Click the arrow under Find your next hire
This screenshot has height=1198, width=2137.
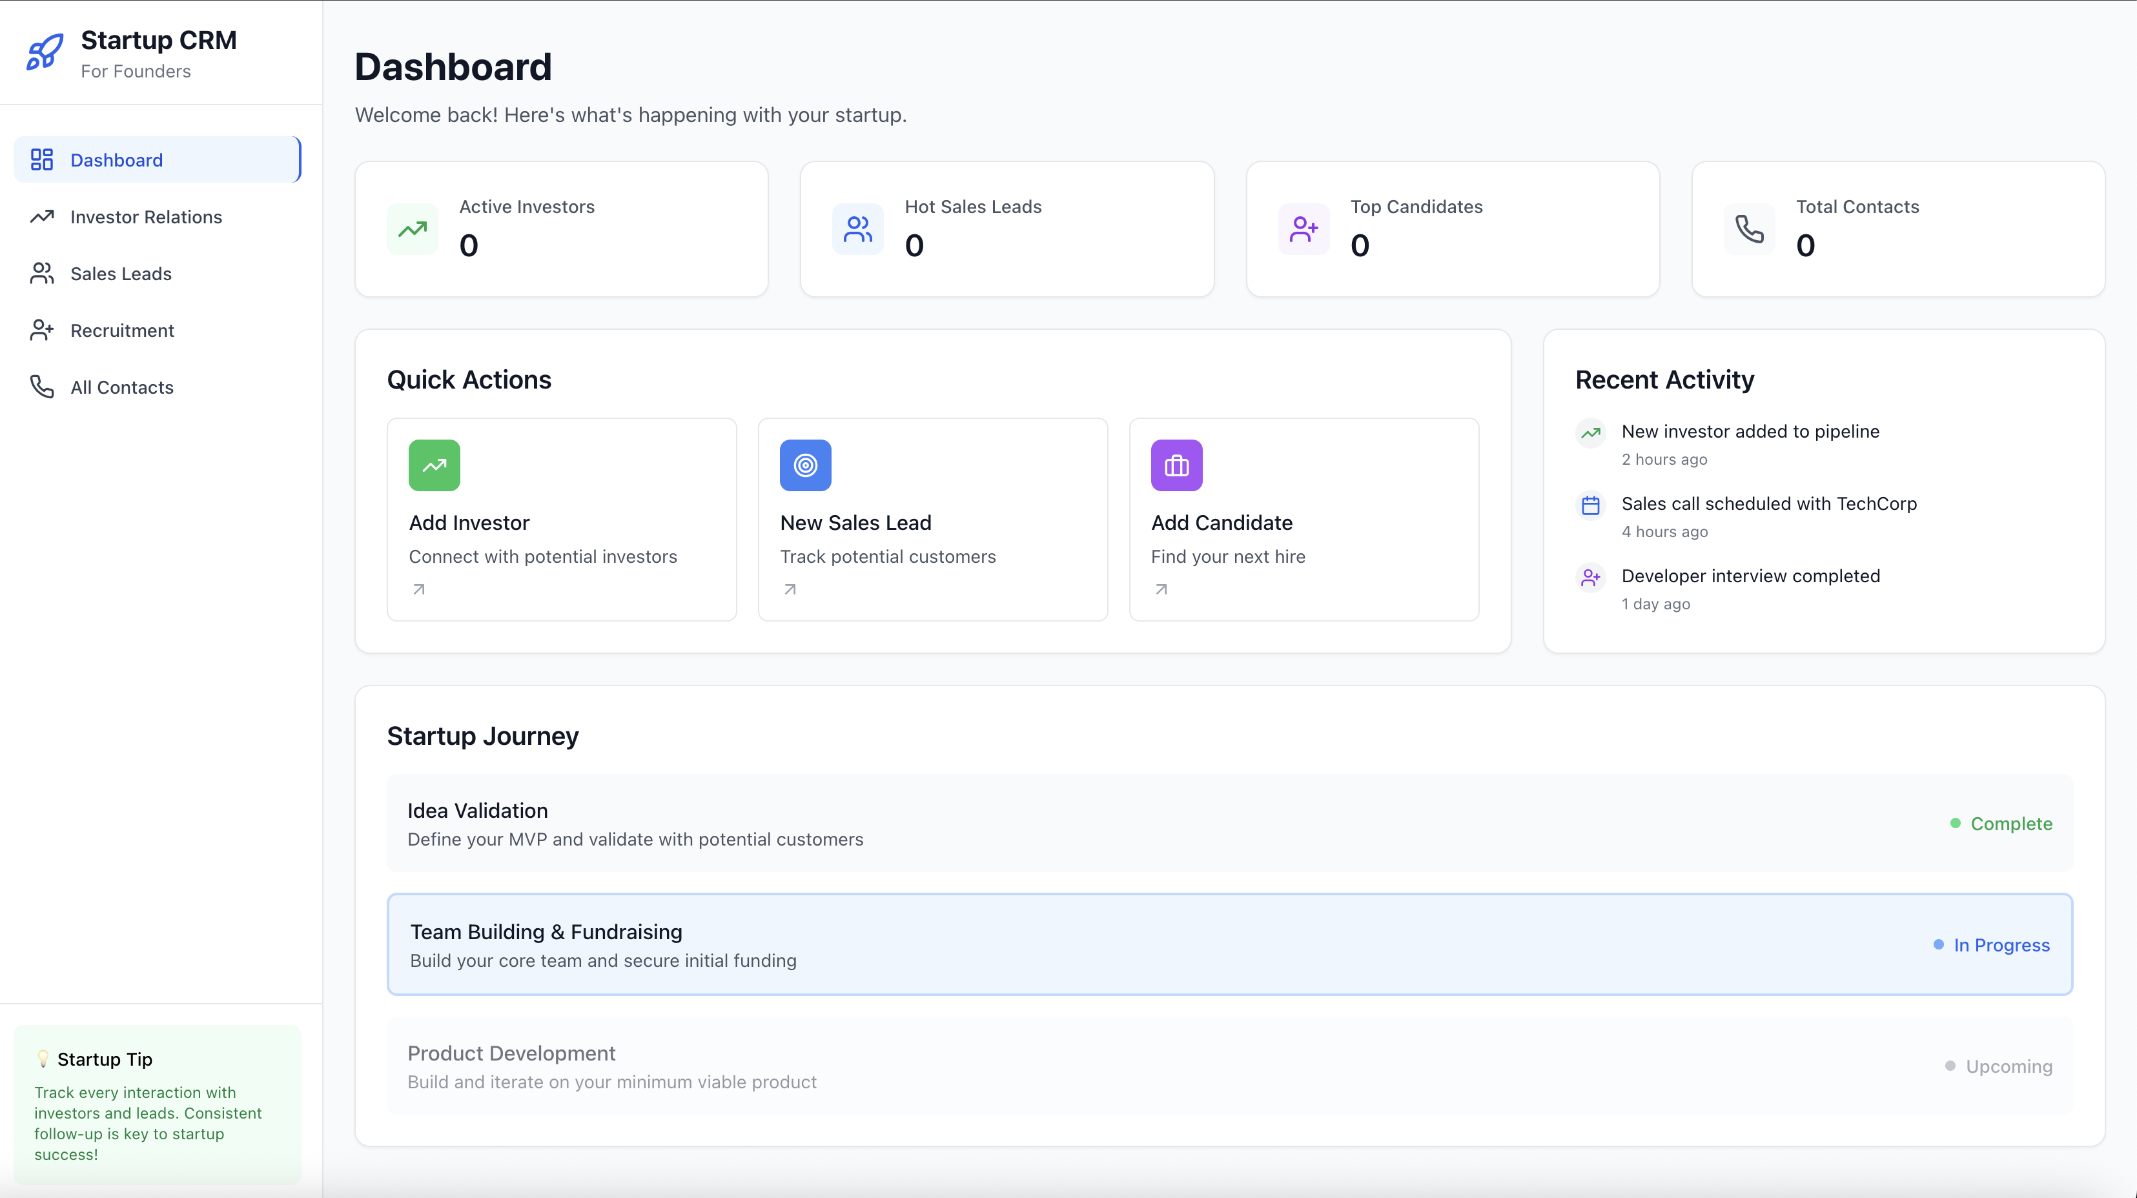click(x=1161, y=589)
